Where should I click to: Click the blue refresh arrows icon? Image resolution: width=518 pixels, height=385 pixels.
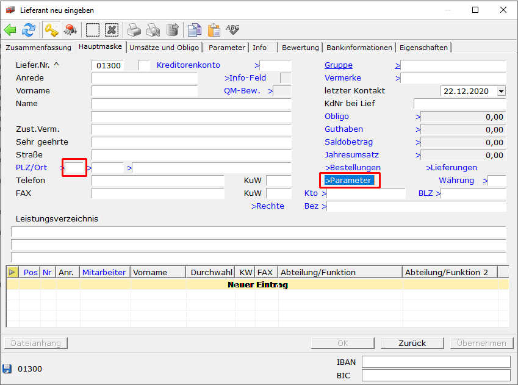click(x=29, y=30)
